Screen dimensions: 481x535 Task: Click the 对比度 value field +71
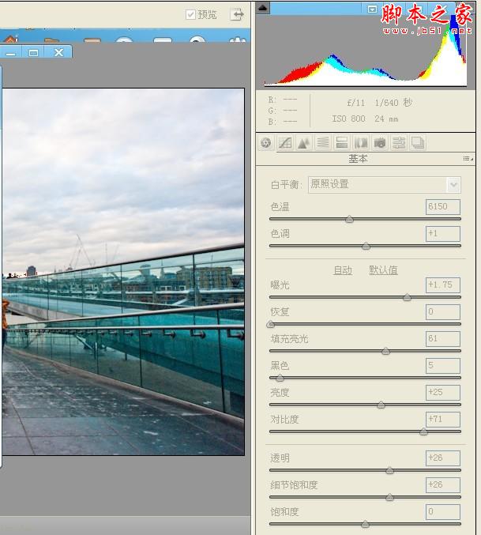(443, 420)
